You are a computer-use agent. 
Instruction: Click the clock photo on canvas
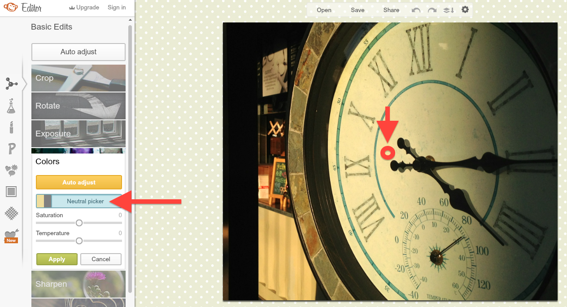390,161
